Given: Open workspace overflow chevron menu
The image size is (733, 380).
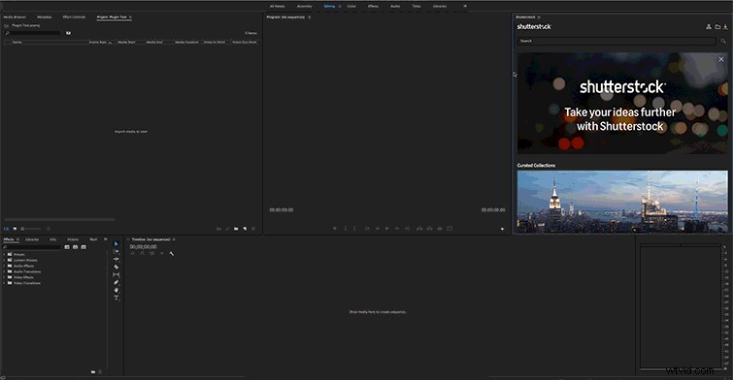Looking at the screenshot, I should click(465, 6).
